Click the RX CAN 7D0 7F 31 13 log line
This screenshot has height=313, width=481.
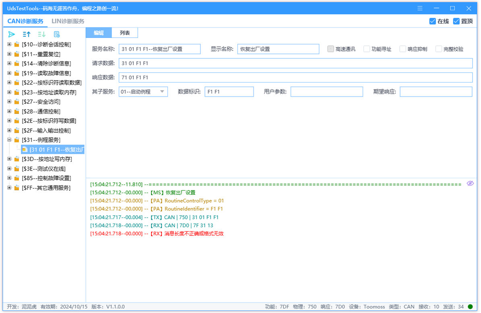[x=151, y=225]
